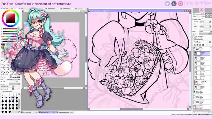Adjust the brush Min Size slider
This screenshot has height=119, width=212.
[13, 82]
